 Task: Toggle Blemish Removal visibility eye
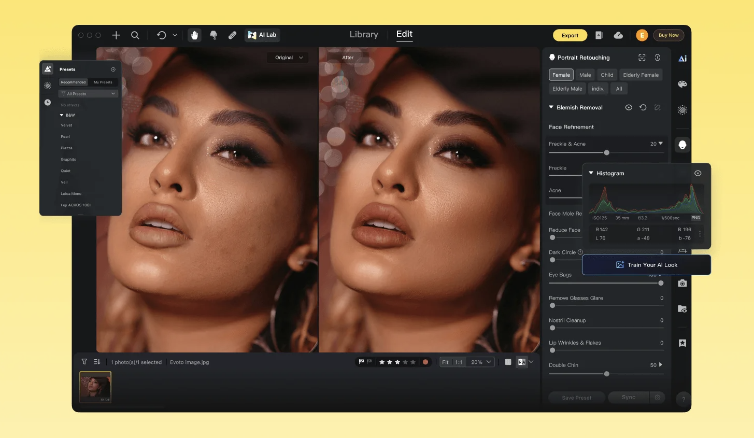[x=629, y=107]
